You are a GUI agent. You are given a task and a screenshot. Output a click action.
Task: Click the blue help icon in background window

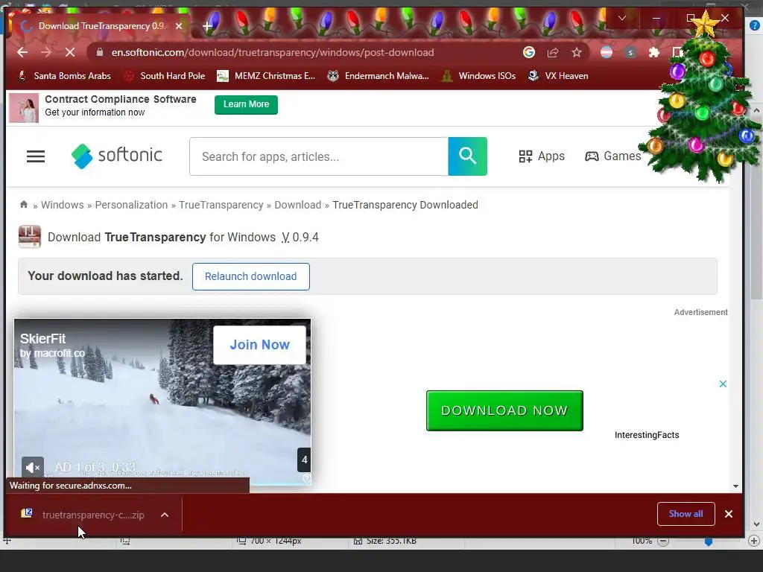[756, 25]
